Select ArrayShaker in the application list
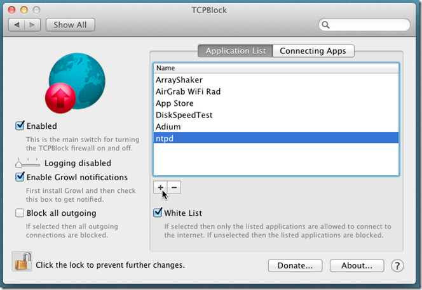This screenshot has height=290, width=422. (276, 80)
